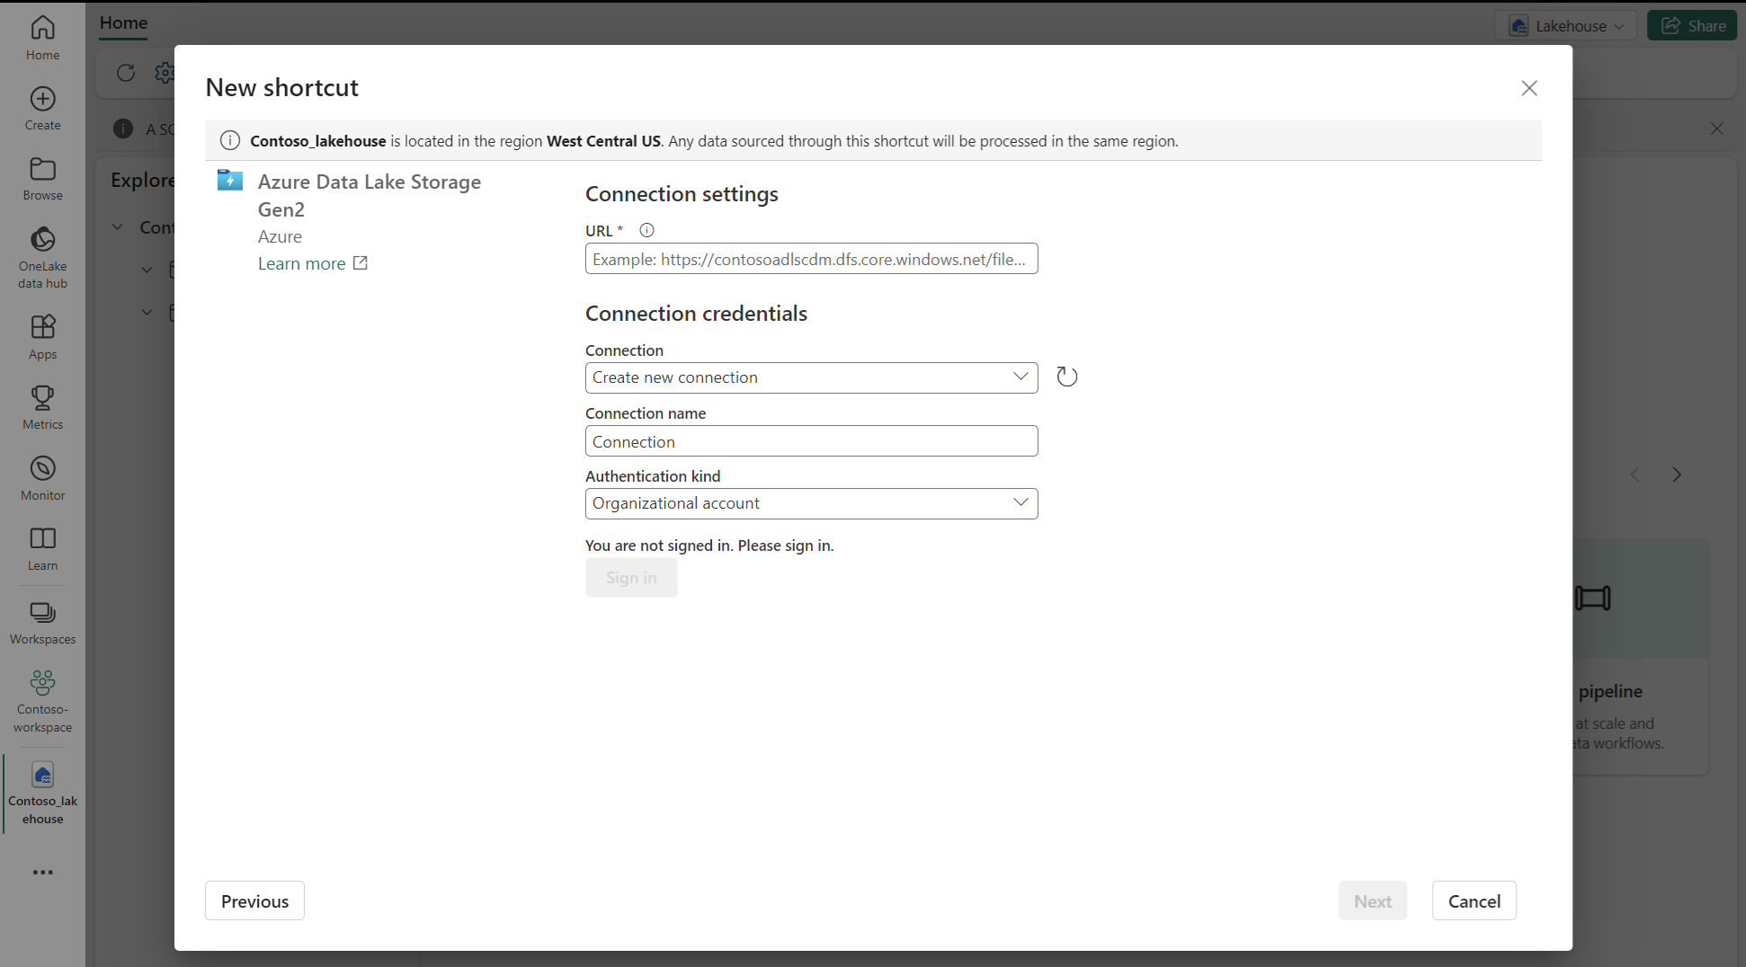Viewport: 1746px width, 967px height.
Task: Click the URL field info icon
Action: [x=646, y=229]
